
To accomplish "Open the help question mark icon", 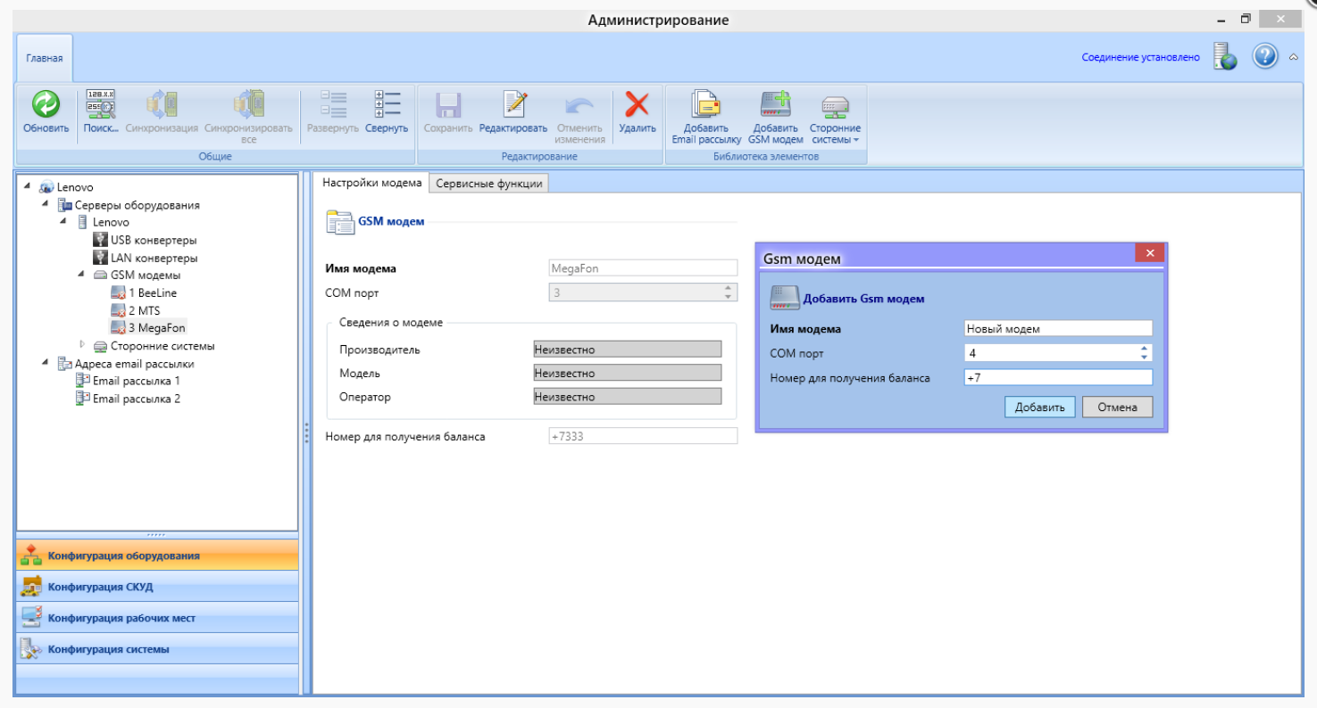I will point(1265,57).
